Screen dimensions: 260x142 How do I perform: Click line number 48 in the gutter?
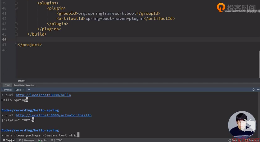[4, 50]
